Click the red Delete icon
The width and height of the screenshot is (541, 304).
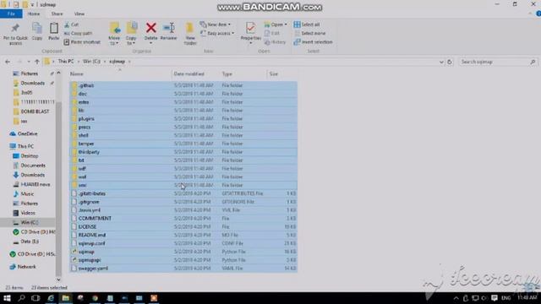tap(150, 28)
